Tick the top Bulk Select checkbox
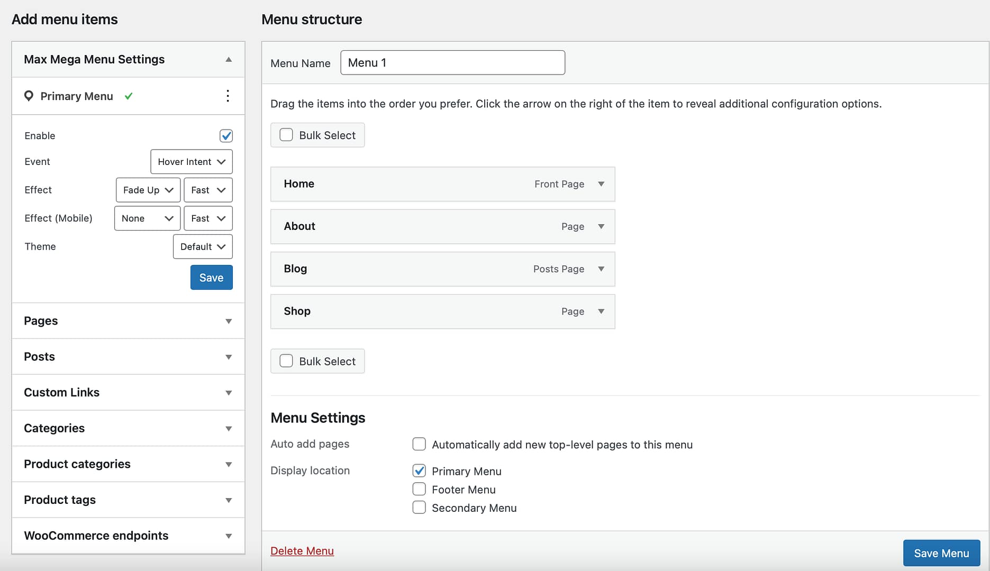The image size is (990, 571). (286, 135)
